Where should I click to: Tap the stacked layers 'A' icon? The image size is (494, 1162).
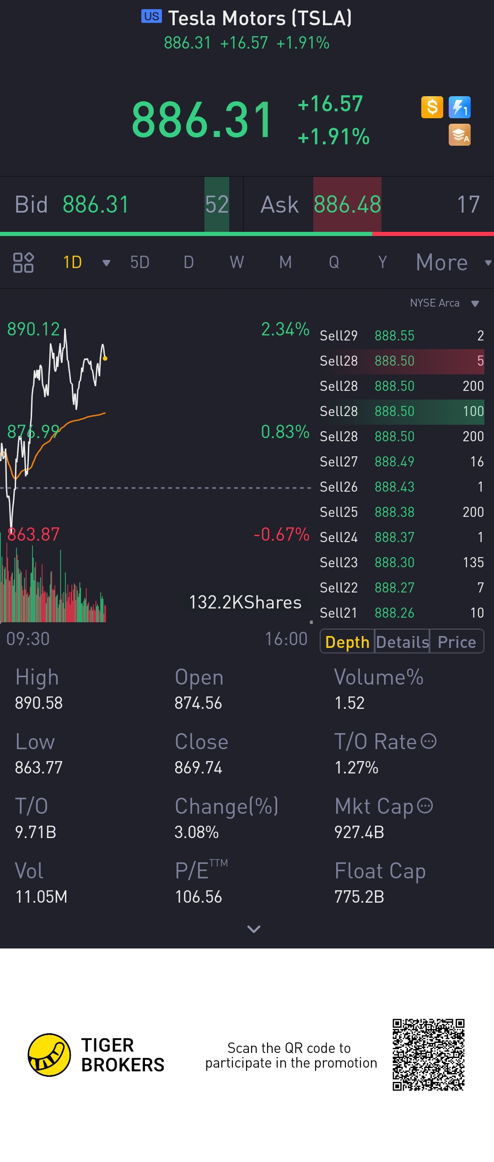click(459, 135)
